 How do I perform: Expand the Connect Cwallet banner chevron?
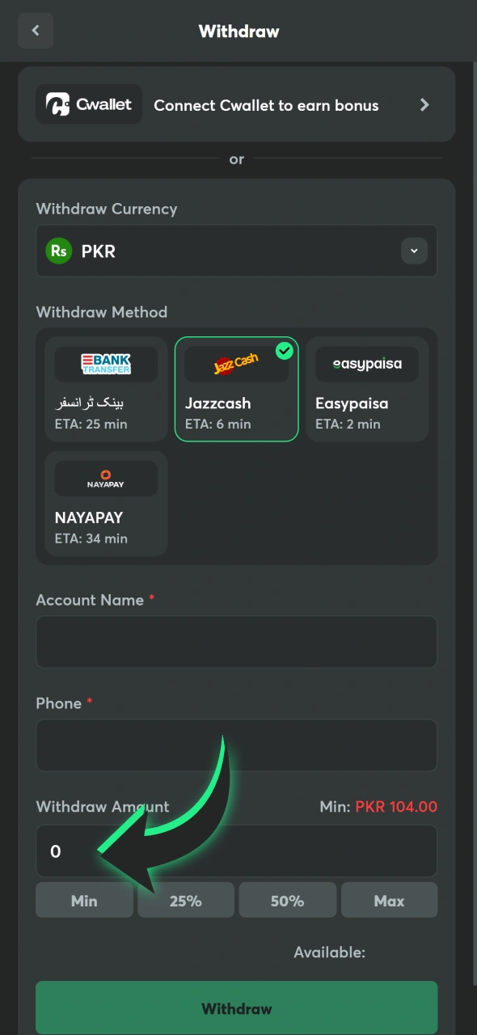click(424, 104)
